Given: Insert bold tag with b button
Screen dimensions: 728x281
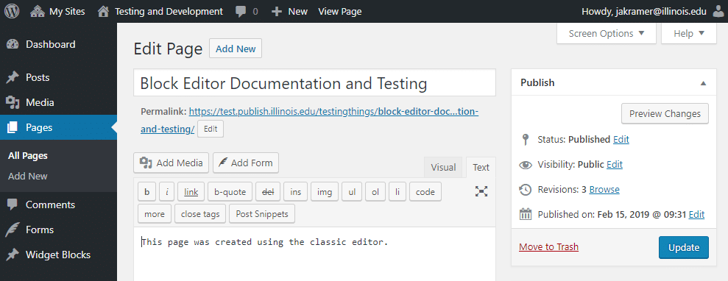Looking at the screenshot, I should point(146,191).
